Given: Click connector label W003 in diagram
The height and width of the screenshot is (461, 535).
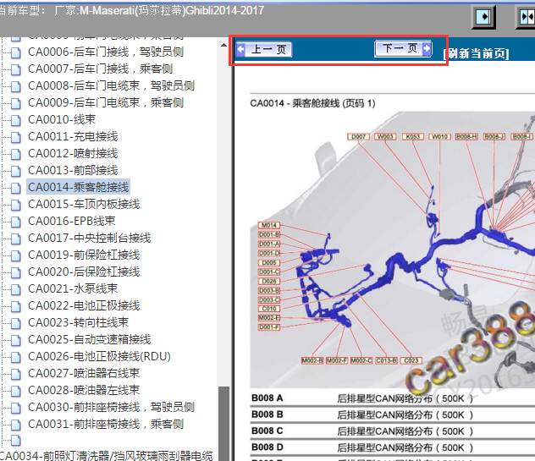Looking at the screenshot, I should click(x=385, y=137).
